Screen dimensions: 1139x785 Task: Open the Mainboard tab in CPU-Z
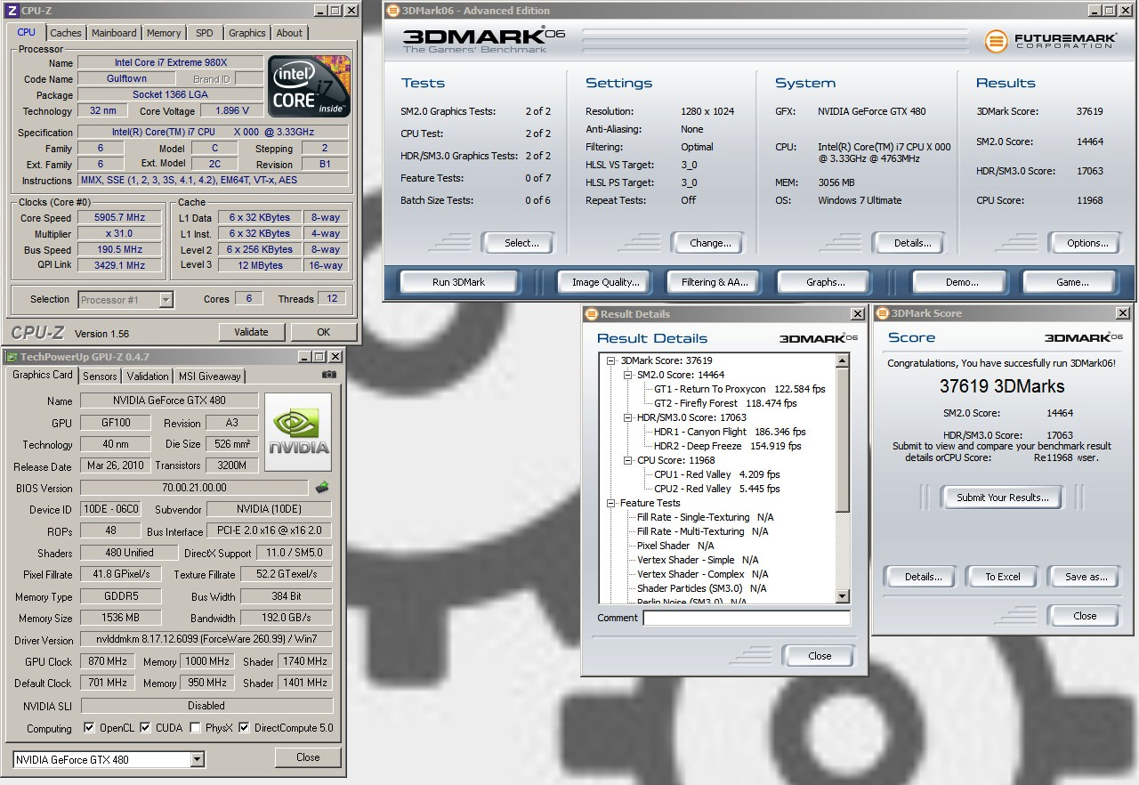click(x=114, y=33)
